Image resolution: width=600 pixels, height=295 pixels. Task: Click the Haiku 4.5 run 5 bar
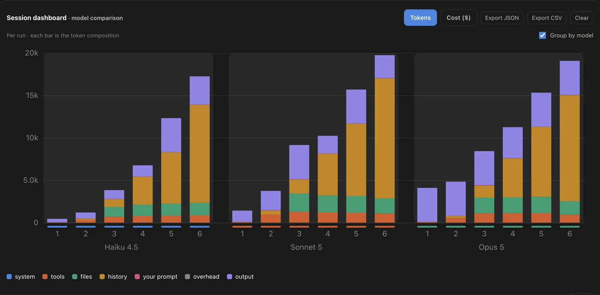pyautogui.click(x=171, y=170)
